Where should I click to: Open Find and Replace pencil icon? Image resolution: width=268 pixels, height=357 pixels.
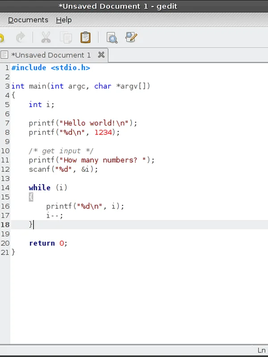point(131,37)
